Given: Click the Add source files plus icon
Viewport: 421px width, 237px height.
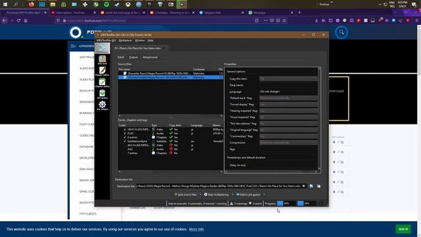Looking at the screenshot, I should [176, 194].
